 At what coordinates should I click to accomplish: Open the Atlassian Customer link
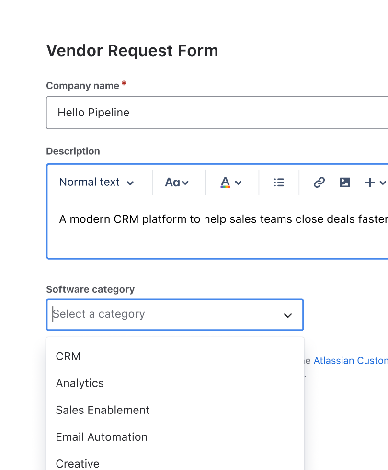(350, 361)
